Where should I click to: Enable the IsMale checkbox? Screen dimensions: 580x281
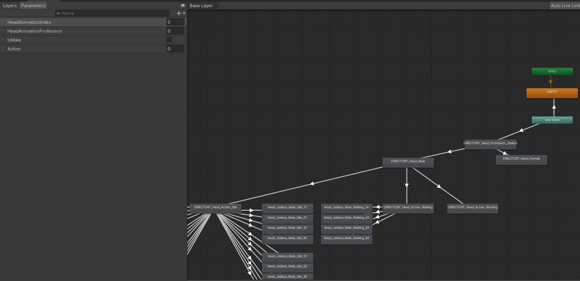(169, 40)
